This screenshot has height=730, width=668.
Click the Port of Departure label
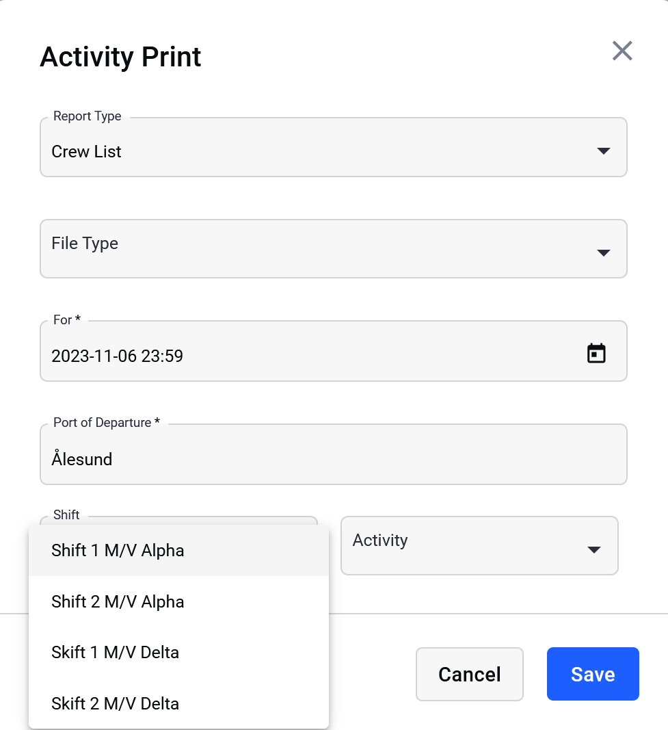[107, 422]
